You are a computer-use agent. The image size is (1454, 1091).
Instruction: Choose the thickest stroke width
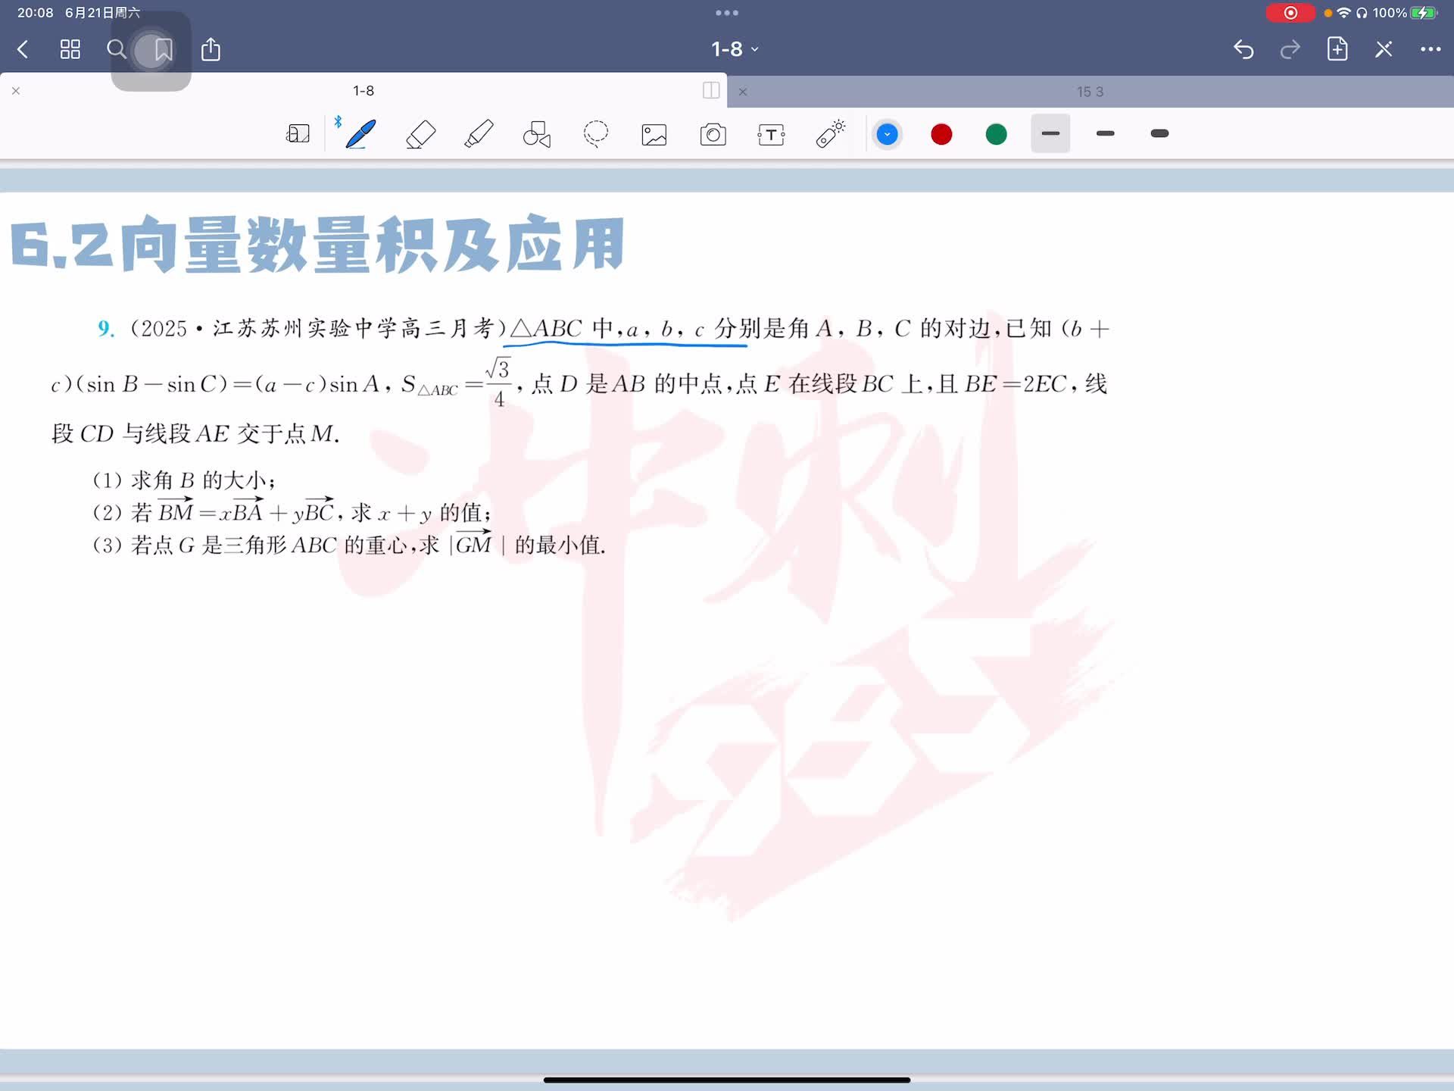pyautogui.click(x=1159, y=134)
